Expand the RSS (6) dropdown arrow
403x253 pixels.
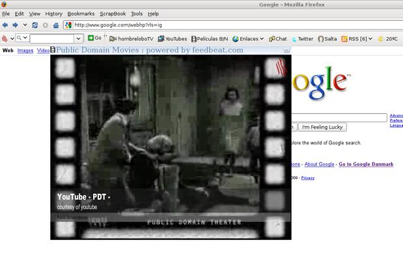[370, 39]
